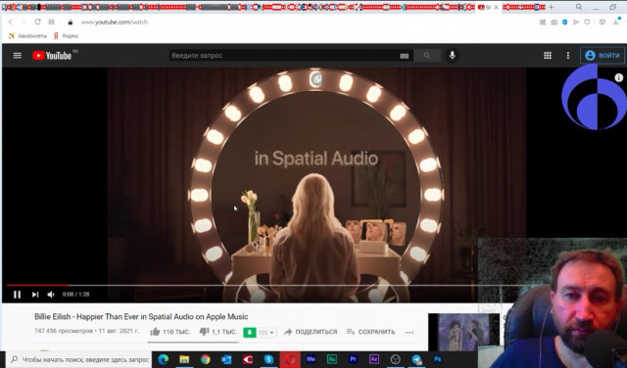Pause the playing video
The height and width of the screenshot is (368, 627).
tap(17, 295)
